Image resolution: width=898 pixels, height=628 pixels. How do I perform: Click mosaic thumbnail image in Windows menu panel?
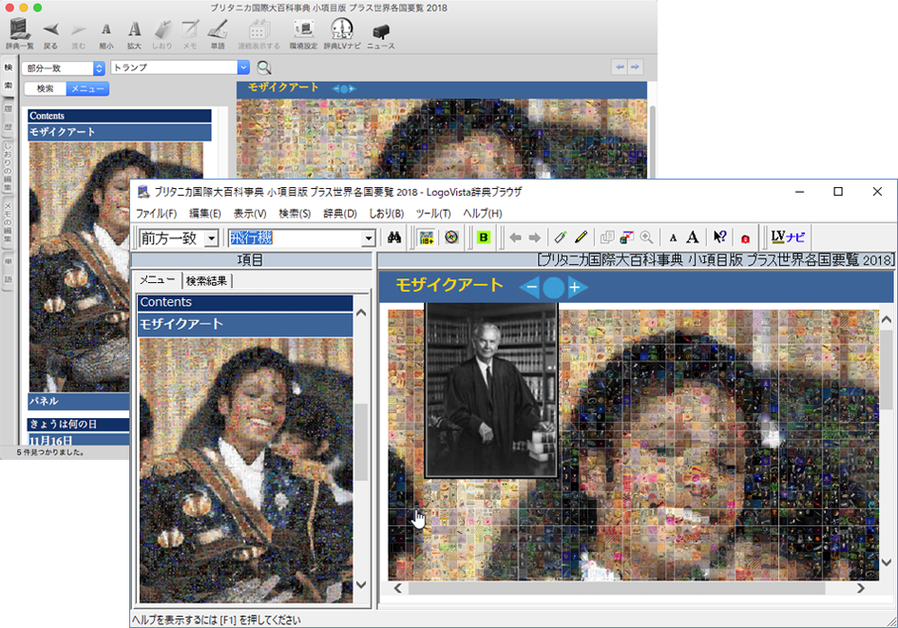coord(246,469)
